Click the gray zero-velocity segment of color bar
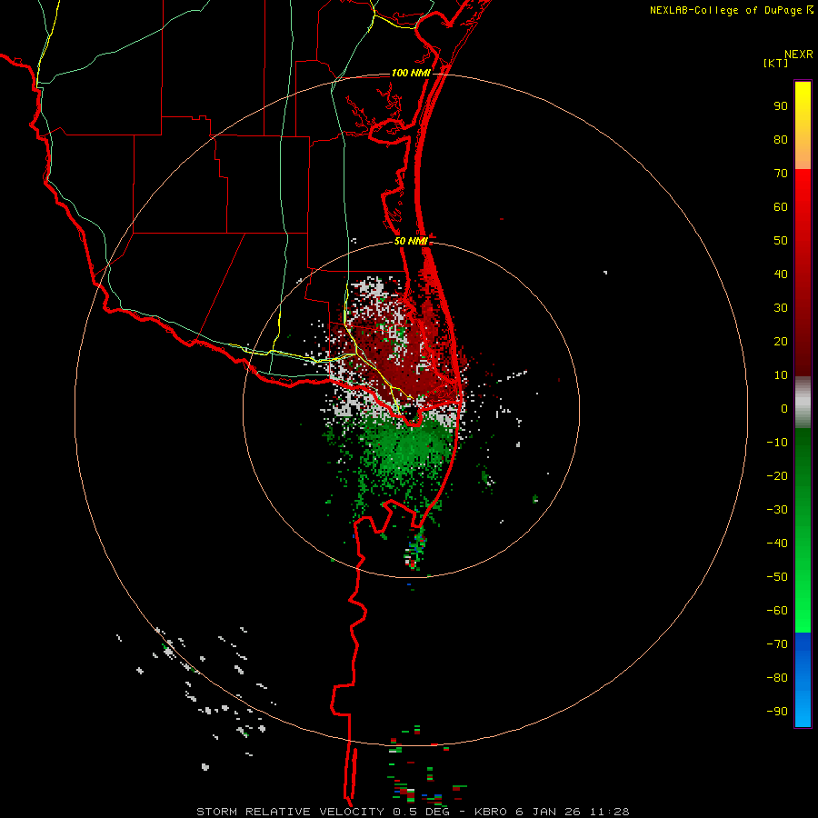Screen dimensions: 818x818 point(803,403)
